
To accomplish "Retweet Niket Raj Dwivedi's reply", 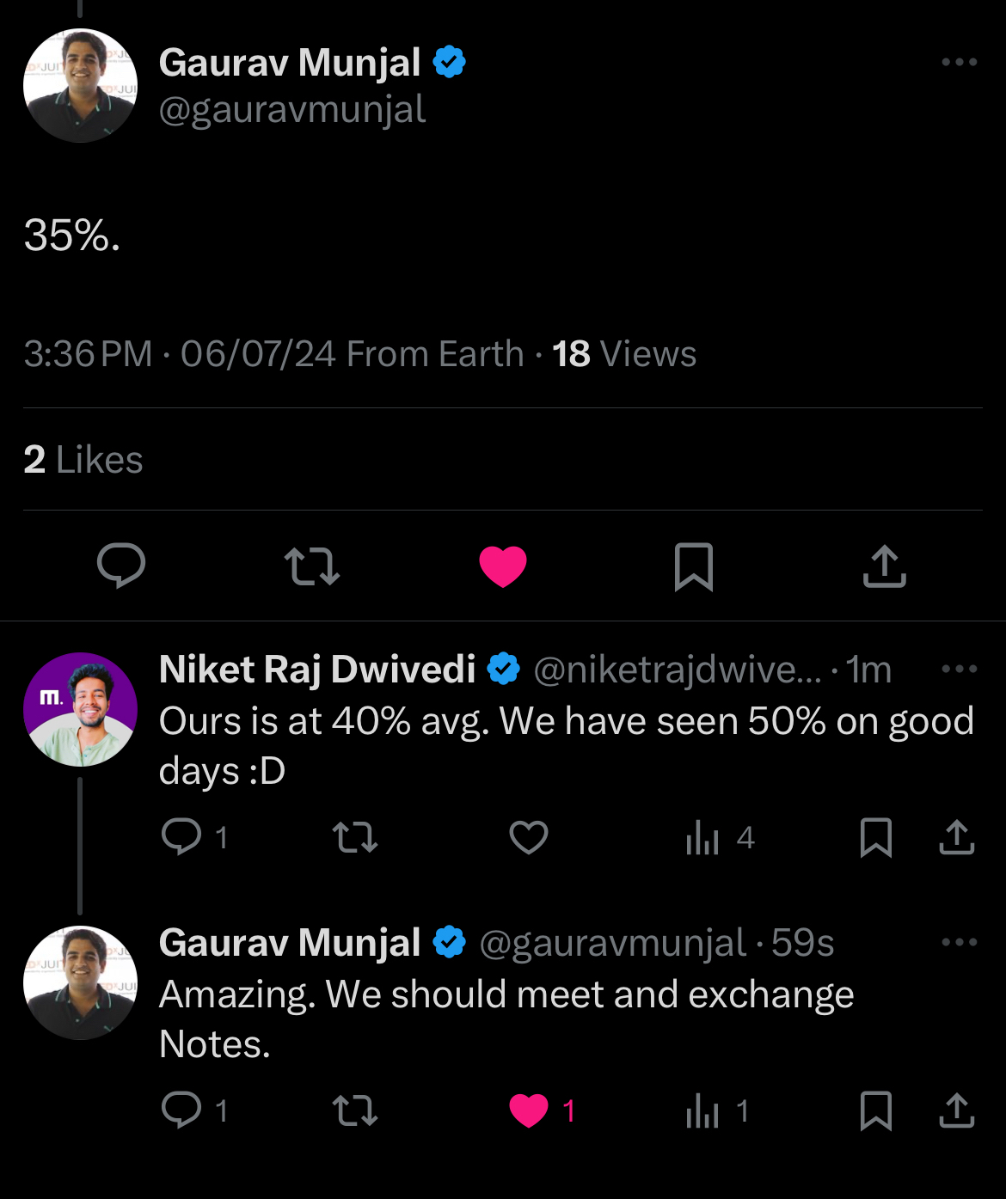I will tap(355, 837).
